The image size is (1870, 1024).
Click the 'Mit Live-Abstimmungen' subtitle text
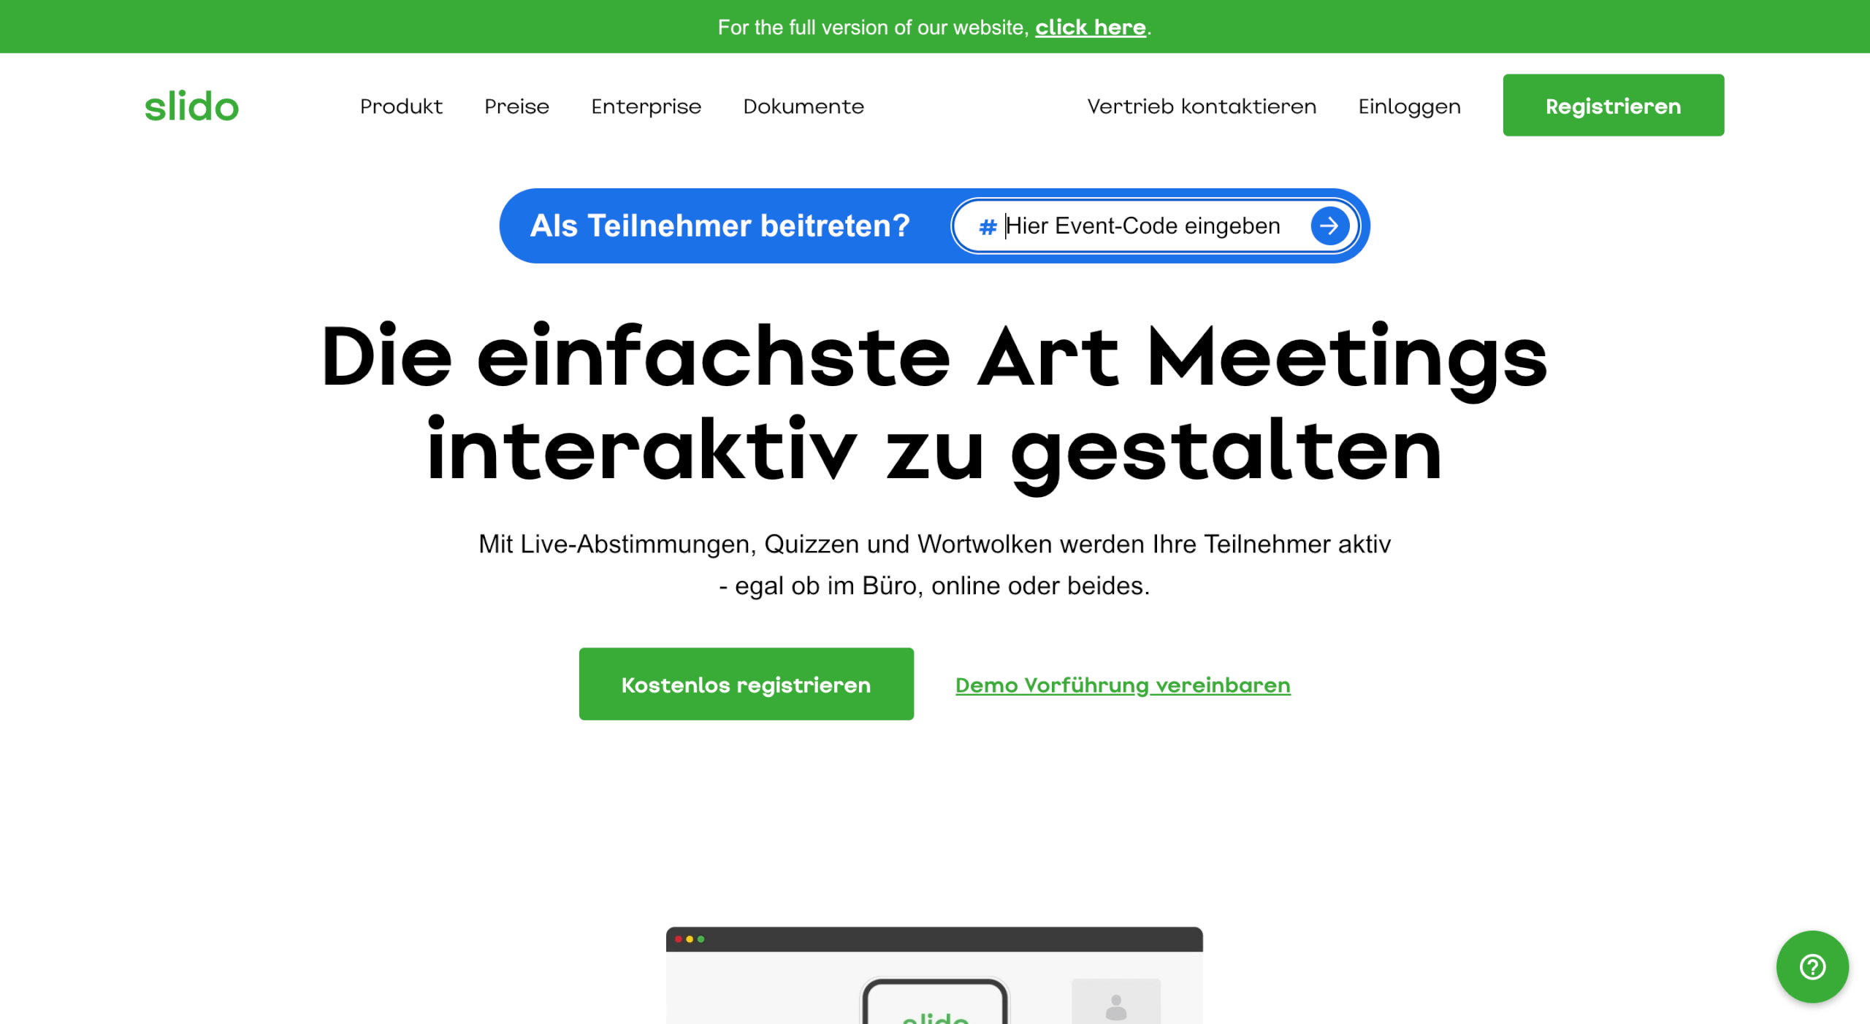(x=934, y=565)
